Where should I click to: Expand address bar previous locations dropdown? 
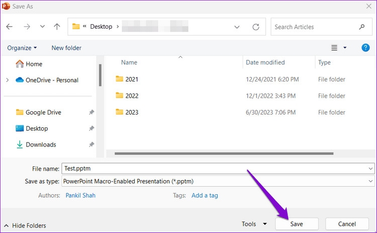(x=237, y=27)
